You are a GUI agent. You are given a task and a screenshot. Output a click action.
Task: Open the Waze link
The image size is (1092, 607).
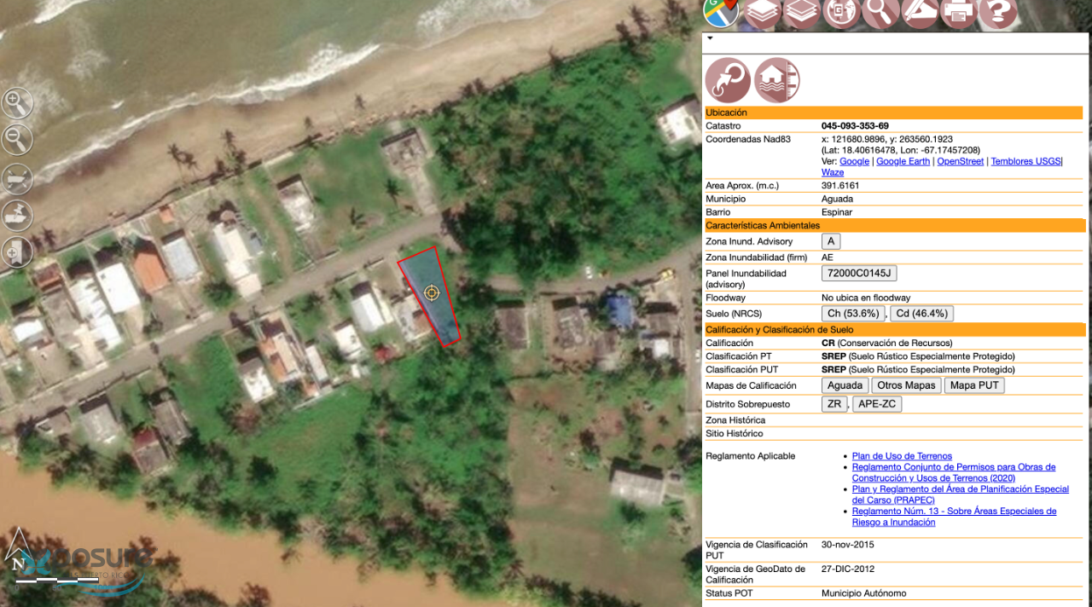[833, 172]
